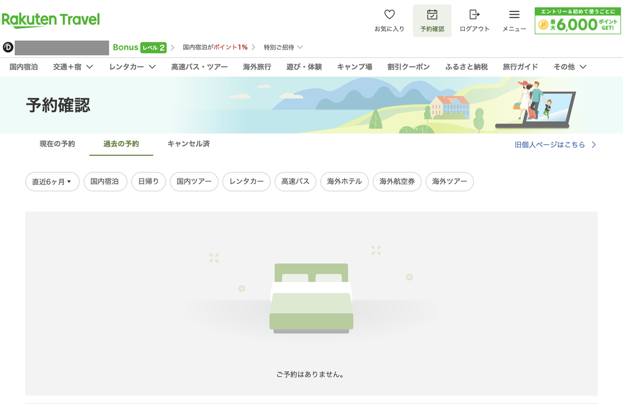This screenshot has height=406, width=623.
Task: Toggle the 海外航空券 filter chip
Action: click(397, 182)
